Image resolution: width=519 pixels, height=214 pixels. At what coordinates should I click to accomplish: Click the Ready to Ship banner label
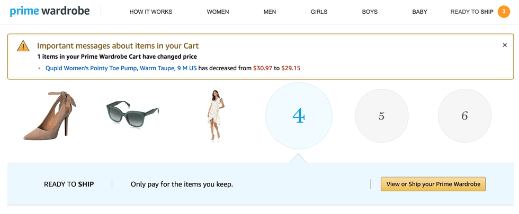[69, 184]
